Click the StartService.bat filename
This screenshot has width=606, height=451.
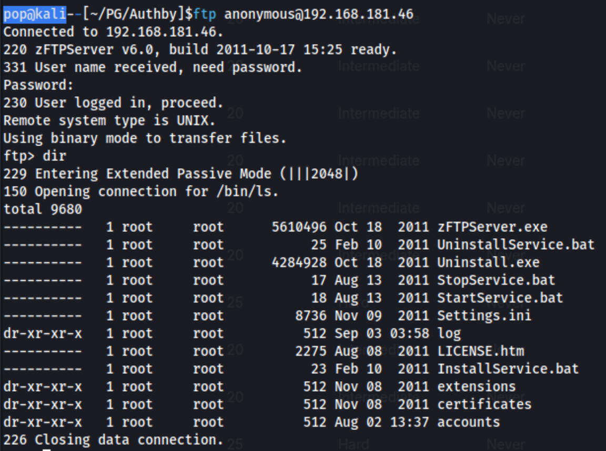tap(500, 298)
